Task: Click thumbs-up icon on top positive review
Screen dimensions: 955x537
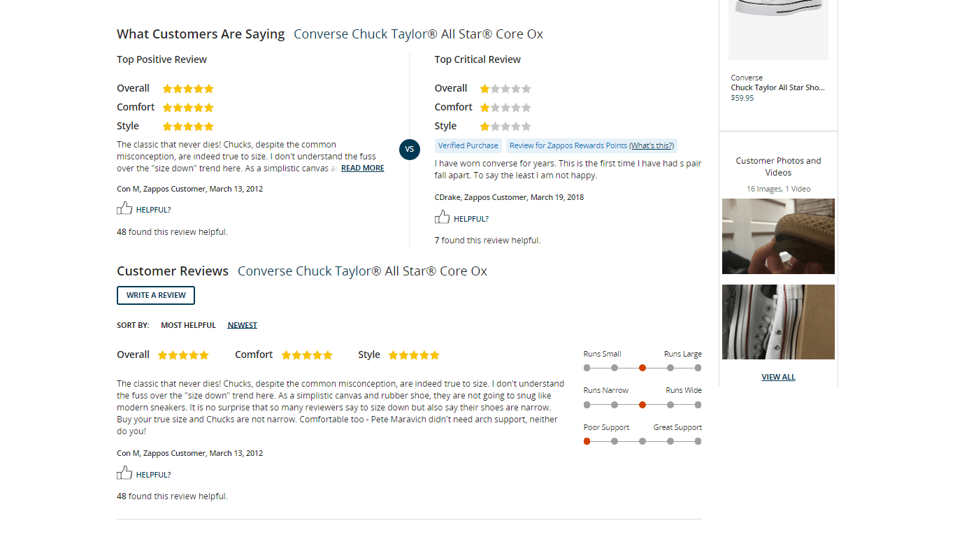Action: click(x=124, y=208)
